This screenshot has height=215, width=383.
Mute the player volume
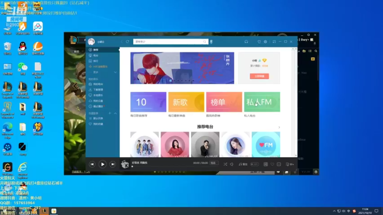pyautogui.click(x=232, y=164)
